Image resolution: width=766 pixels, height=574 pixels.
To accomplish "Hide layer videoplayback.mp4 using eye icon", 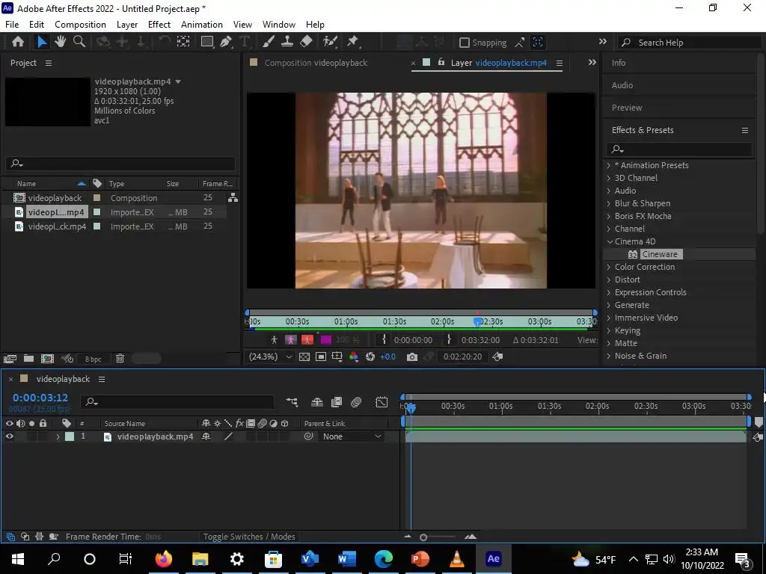I will click(x=9, y=436).
